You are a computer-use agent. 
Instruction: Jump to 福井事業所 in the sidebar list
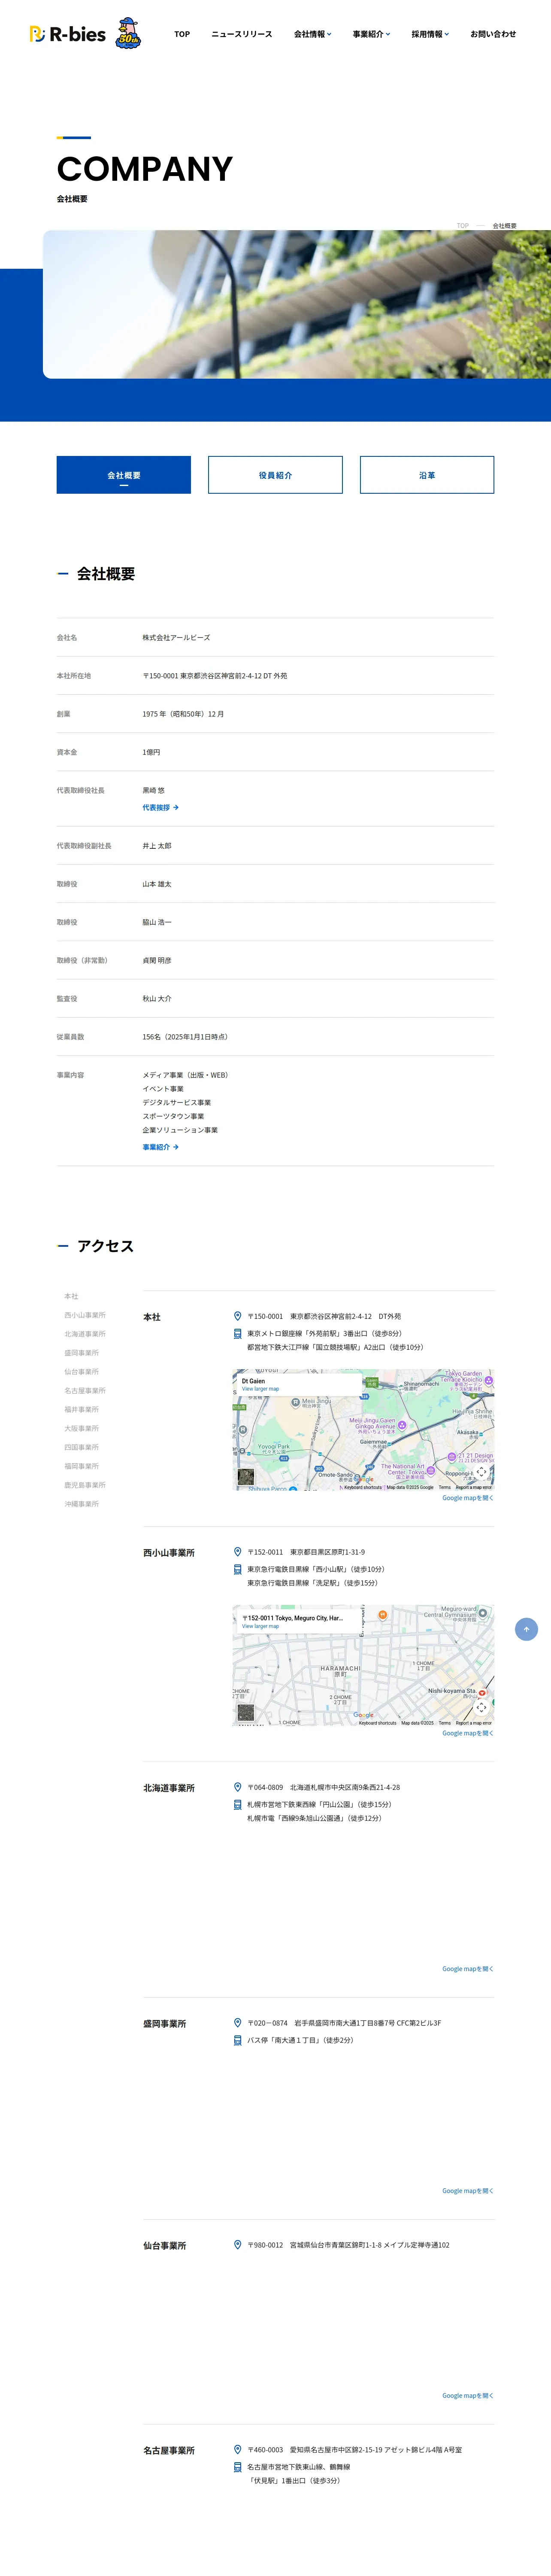(x=81, y=1409)
